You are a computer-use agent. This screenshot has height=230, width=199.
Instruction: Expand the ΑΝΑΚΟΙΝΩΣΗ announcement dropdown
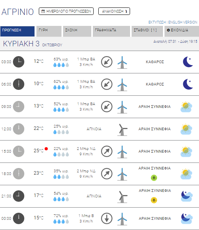tap(114, 11)
